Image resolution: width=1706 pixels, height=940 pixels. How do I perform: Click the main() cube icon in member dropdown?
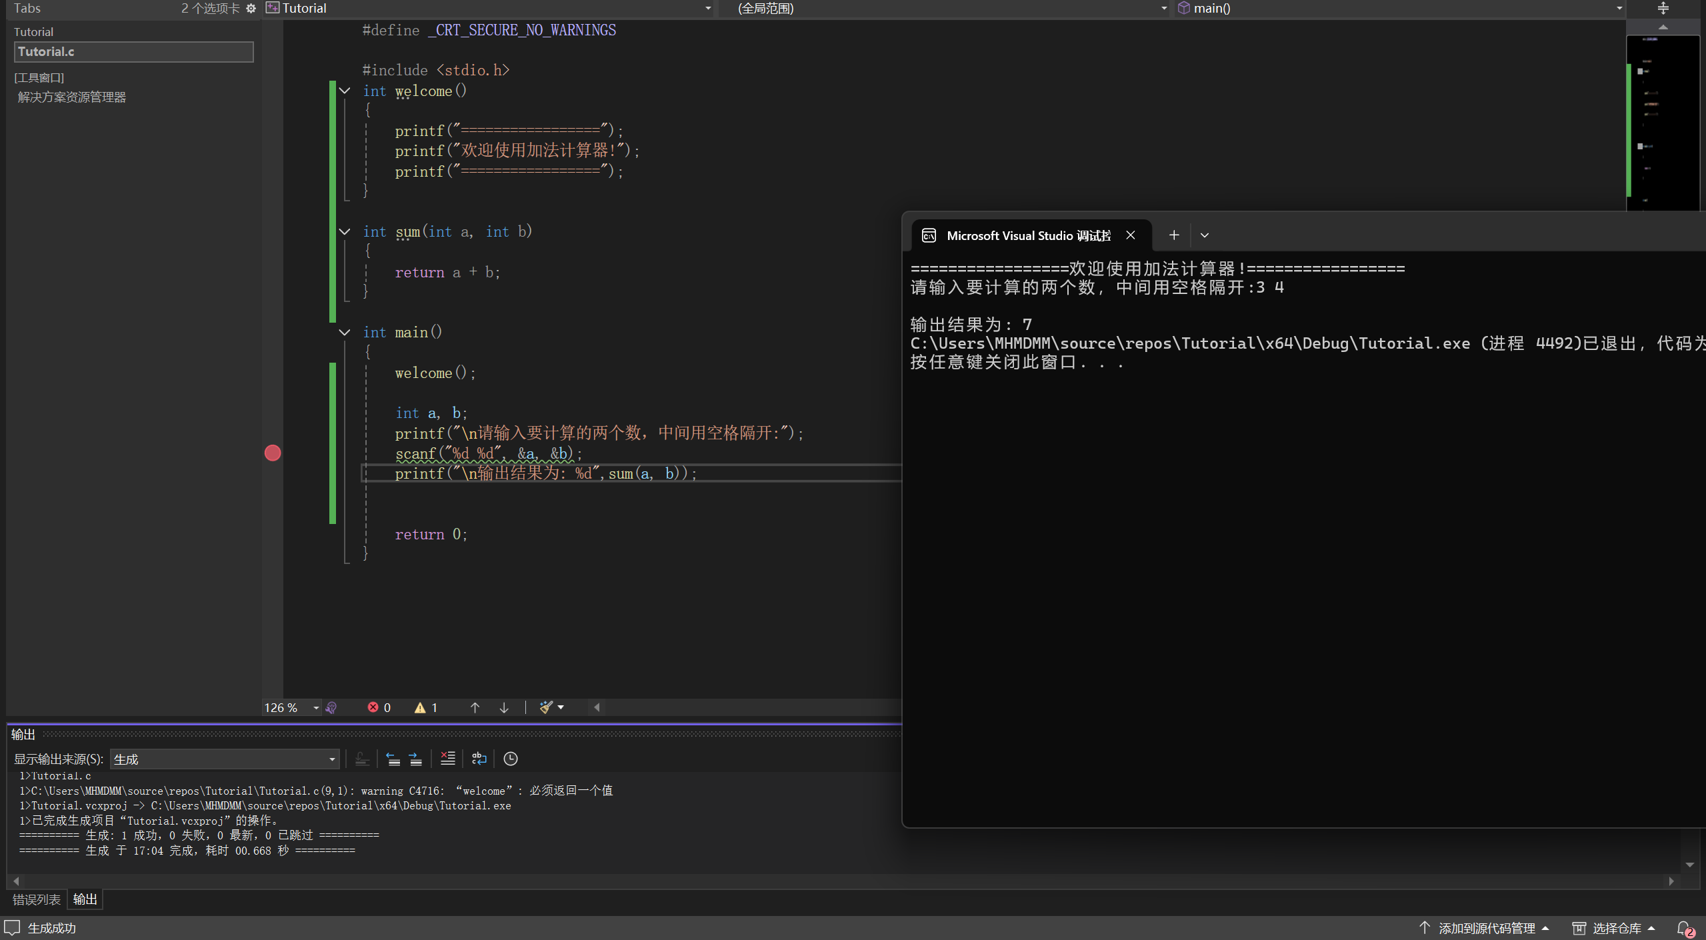[x=1184, y=8]
